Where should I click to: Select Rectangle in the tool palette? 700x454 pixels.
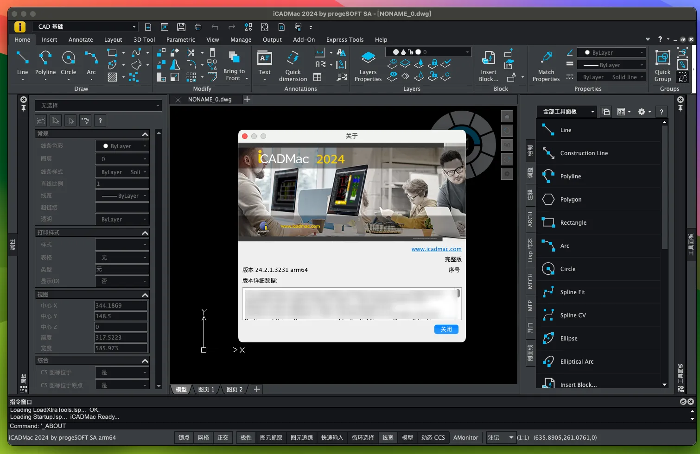pos(598,223)
